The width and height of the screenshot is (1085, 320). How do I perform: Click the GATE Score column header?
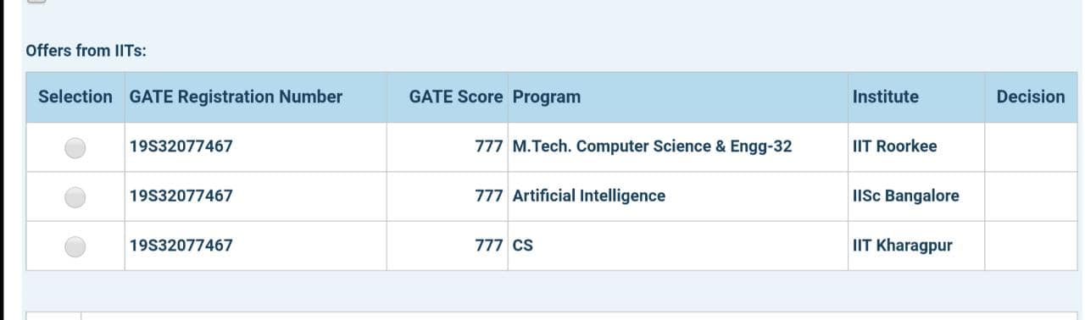click(x=456, y=97)
